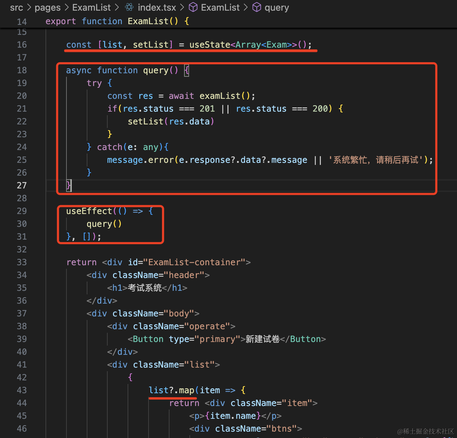The width and height of the screenshot is (457, 438).
Task: Select the ExamList folder breadcrumb after pages
Action: click(x=91, y=7)
